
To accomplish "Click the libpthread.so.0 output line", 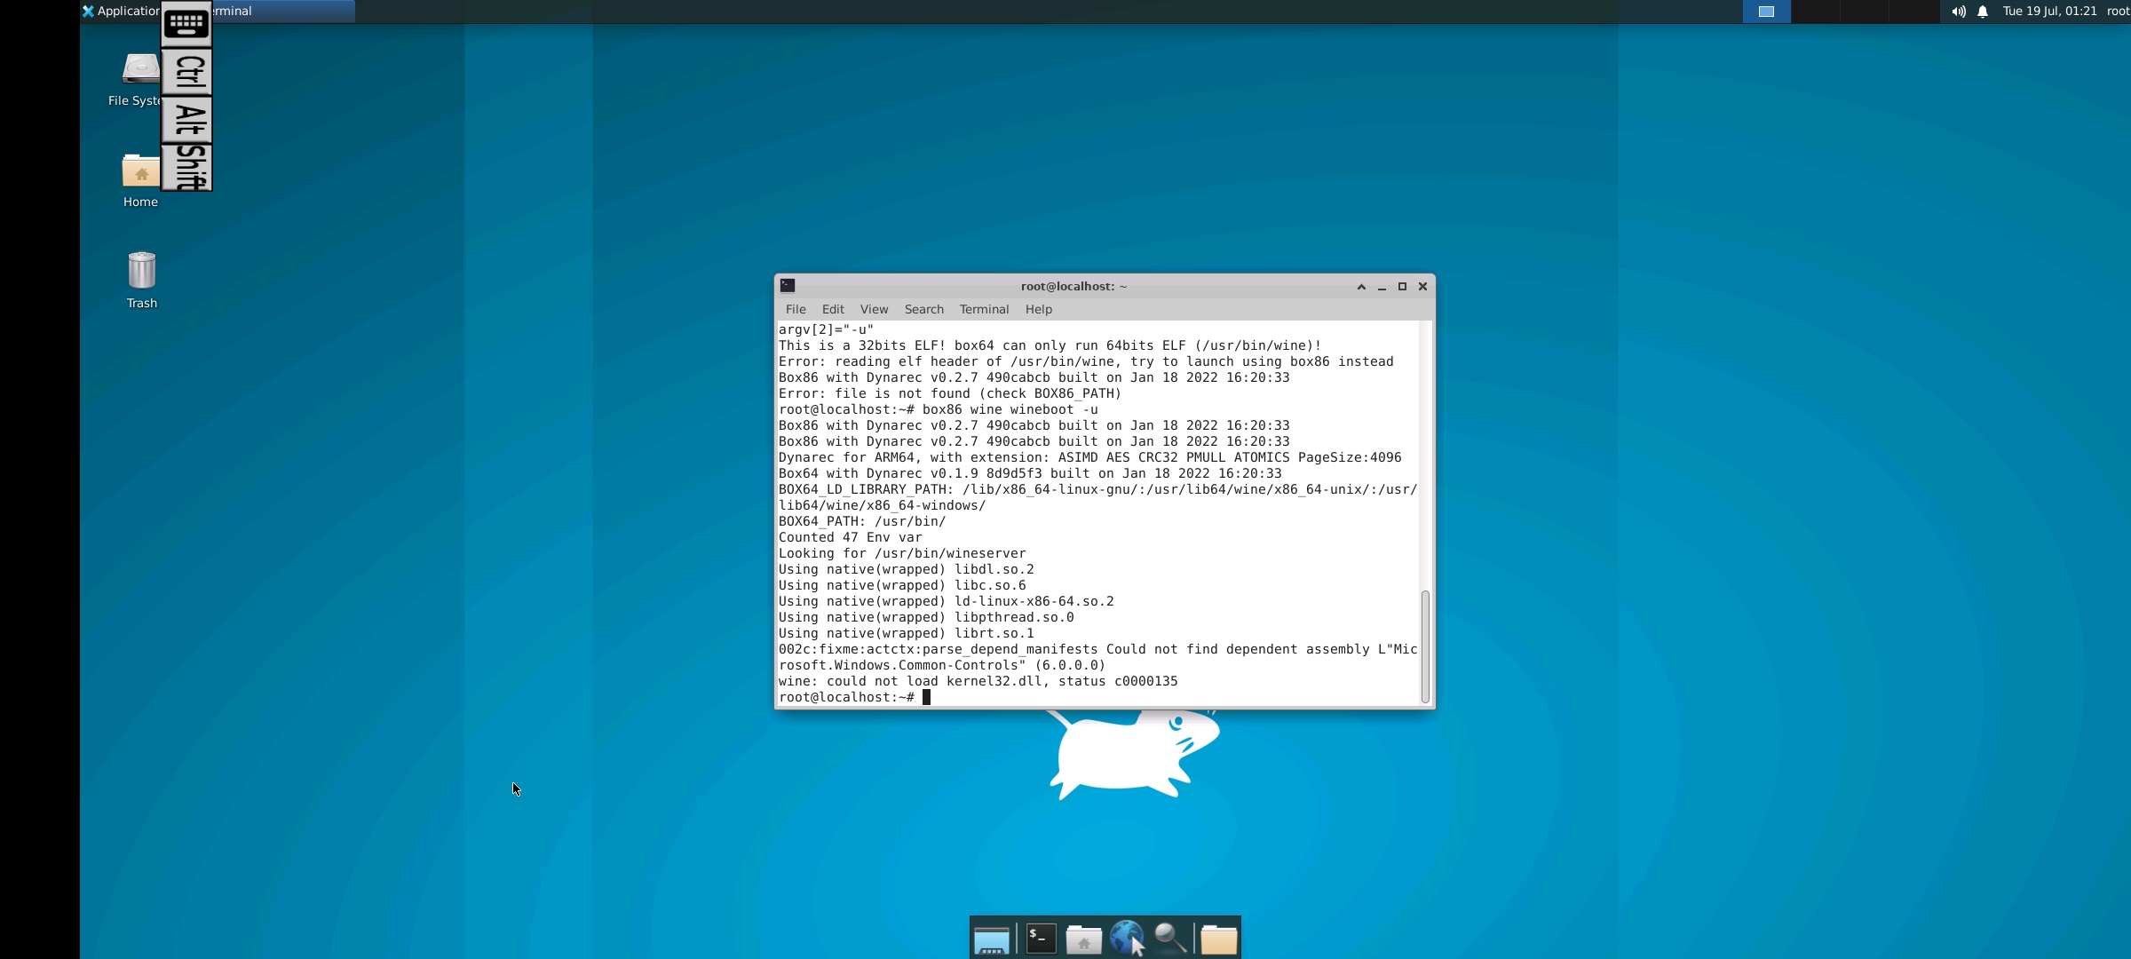I will [x=926, y=617].
